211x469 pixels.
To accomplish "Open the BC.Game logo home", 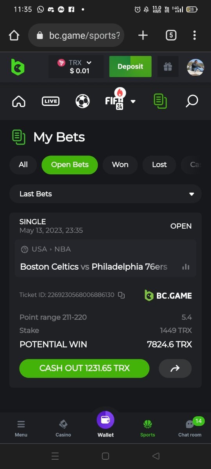I will (18, 67).
